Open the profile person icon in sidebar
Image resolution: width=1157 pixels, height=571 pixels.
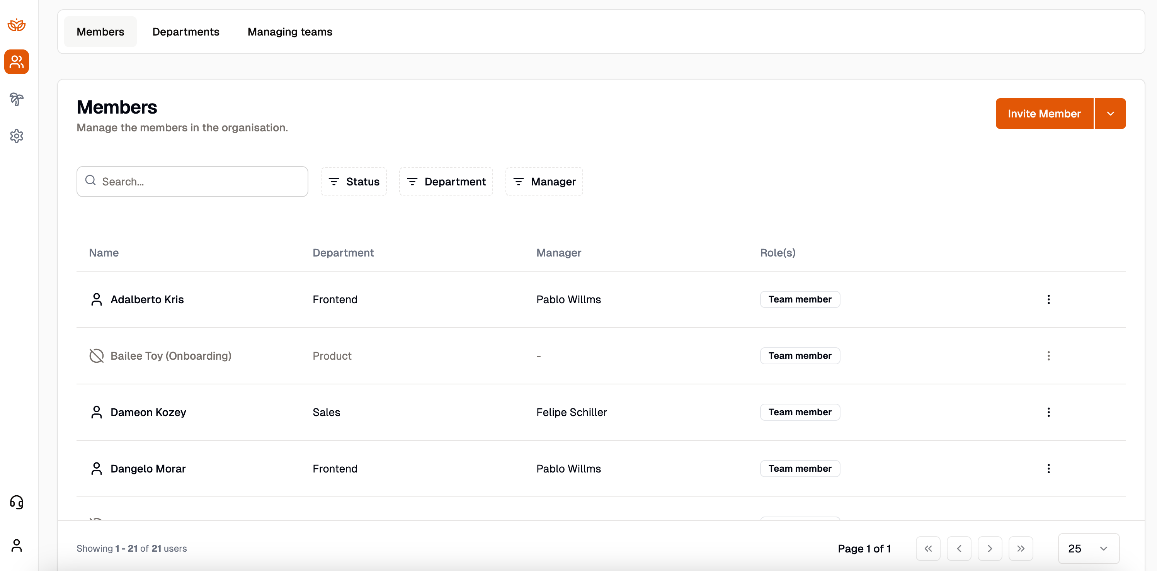tap(17, 545)
